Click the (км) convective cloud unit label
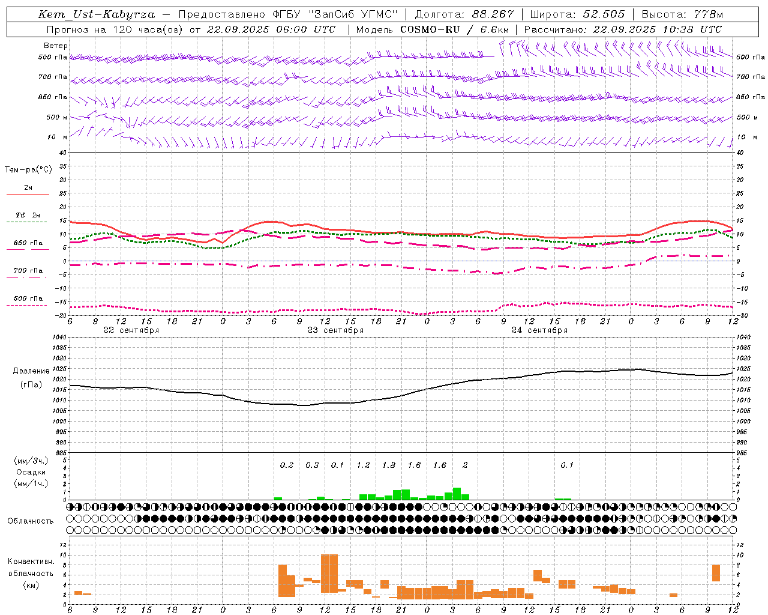The width and height of the screenshot is (768, 615). click(31, 585)
